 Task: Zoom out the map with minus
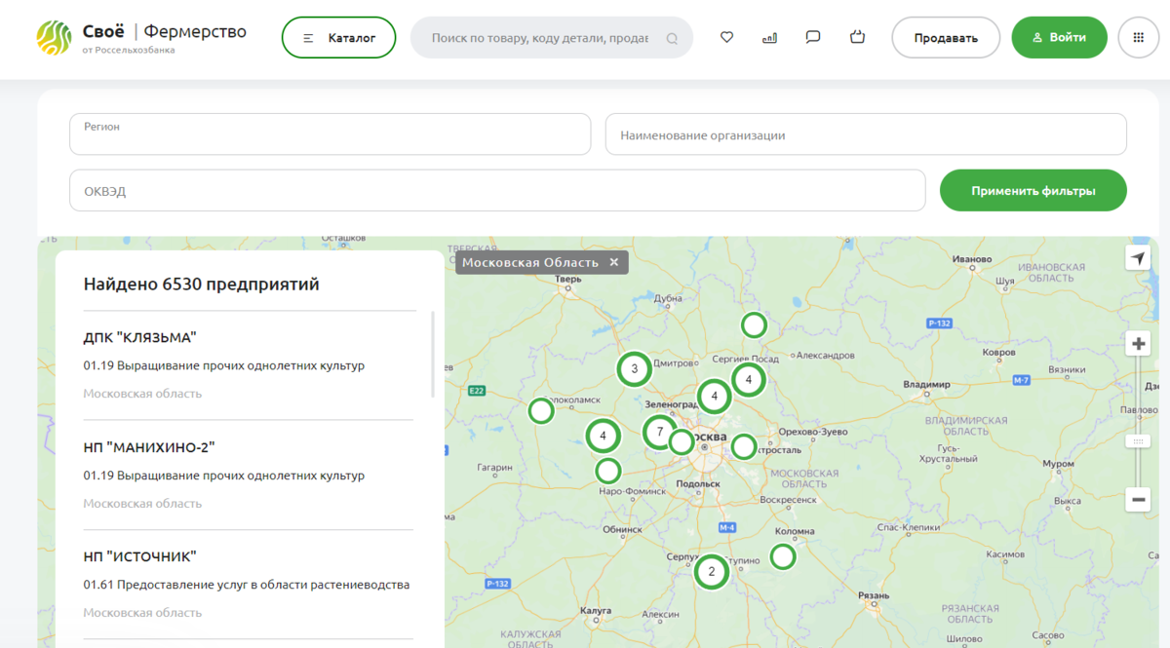(x=1138, y=500)
